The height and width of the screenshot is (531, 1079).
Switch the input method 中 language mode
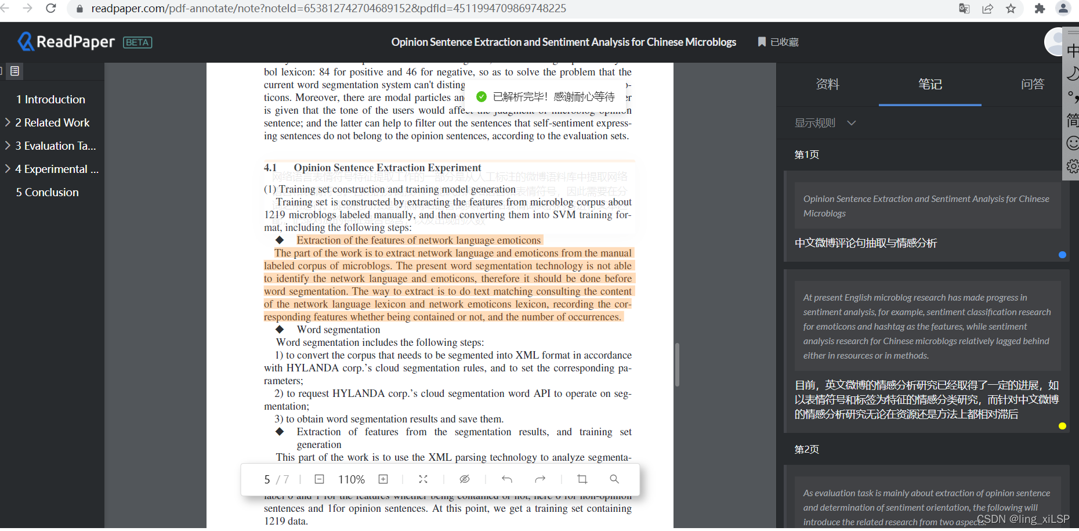(x=1073, y=51)
